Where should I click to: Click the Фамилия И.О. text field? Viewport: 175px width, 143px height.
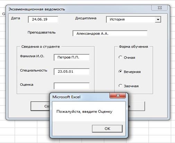[71, 57]
